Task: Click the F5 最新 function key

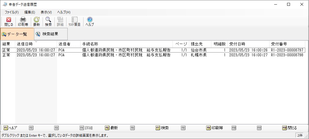Action: pos(111,128)
